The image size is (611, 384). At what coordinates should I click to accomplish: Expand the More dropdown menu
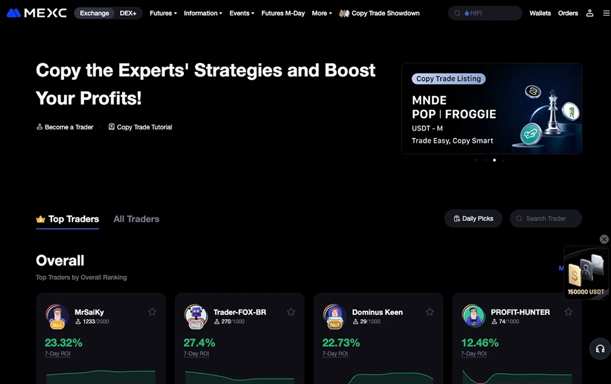[322, 13]
